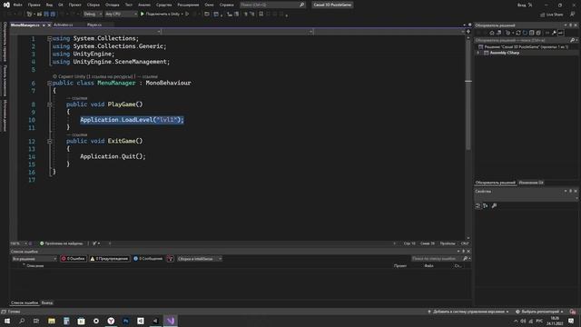Viewport: 581px width, 327px height.
Task: Click the selected Application.LoadLevel line
Action: (132, 120)
